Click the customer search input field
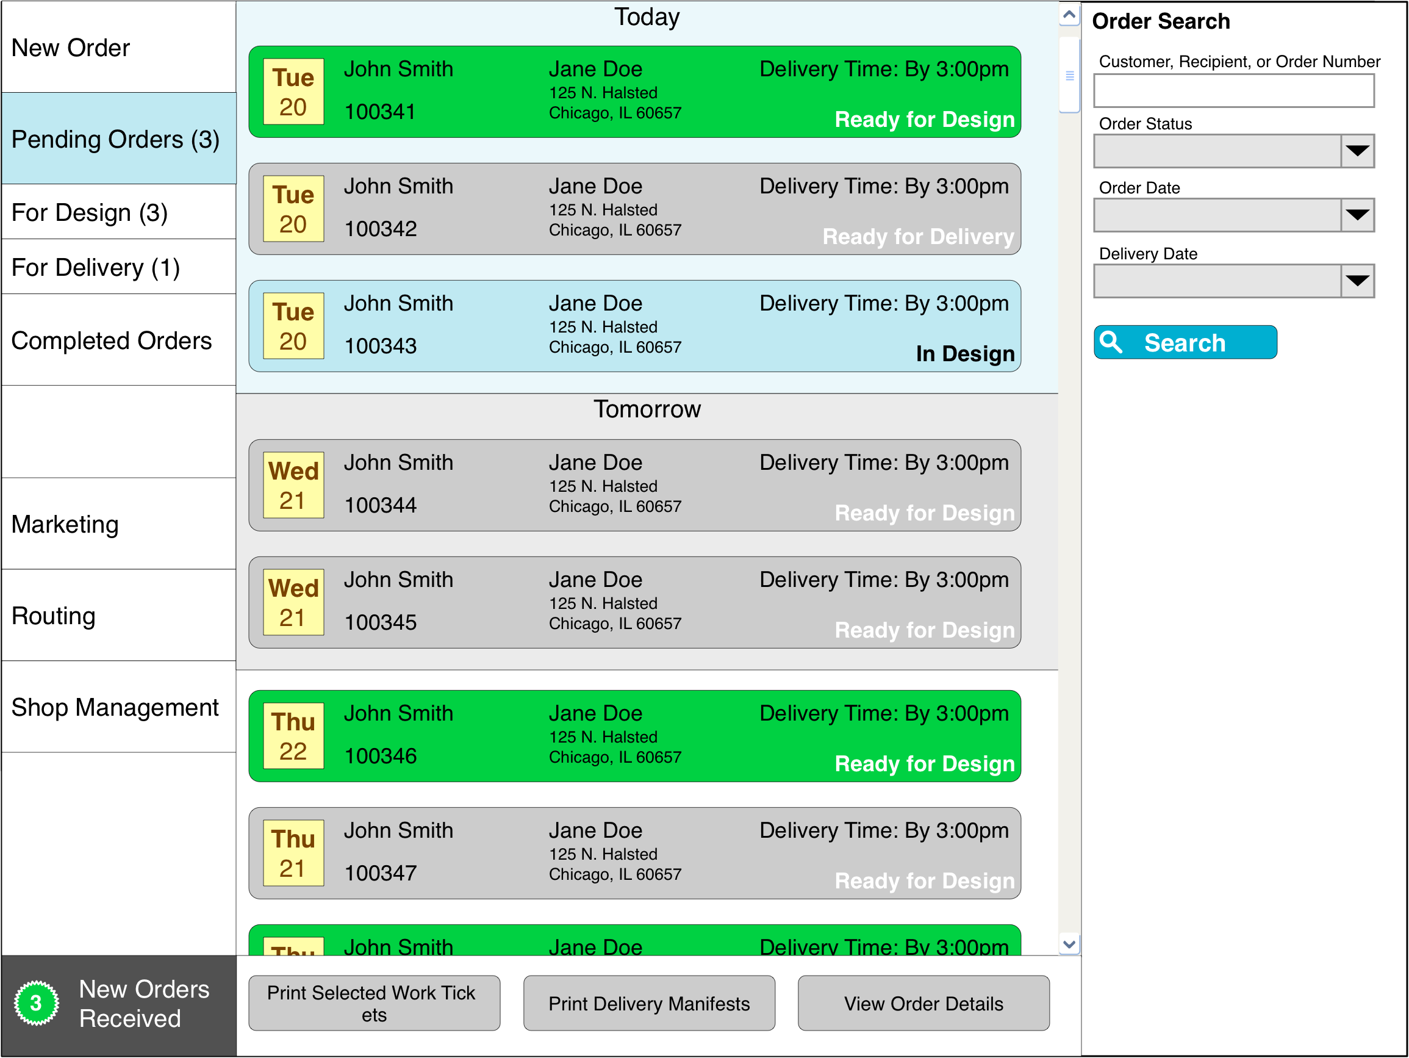Image resolution: width=1409 pixels, height=1058 pixels. (x=1233, y=90)
